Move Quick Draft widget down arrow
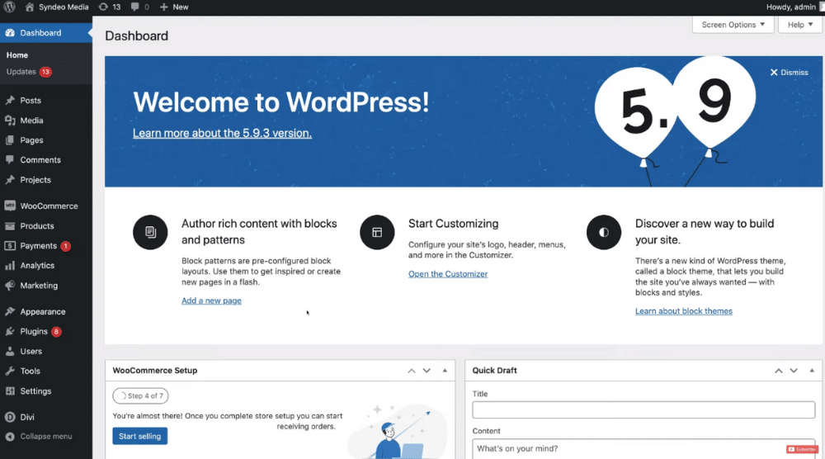The height and width of the screenshot is (459, 825). click(794, 371)
